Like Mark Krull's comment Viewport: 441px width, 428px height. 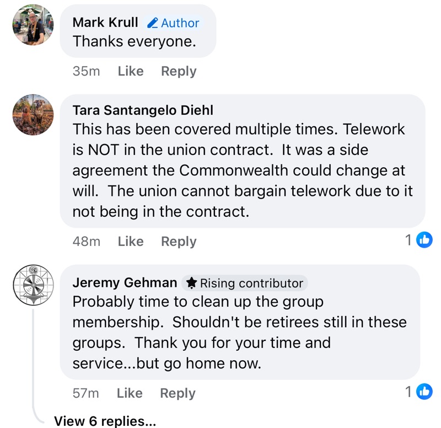[131, 71]
